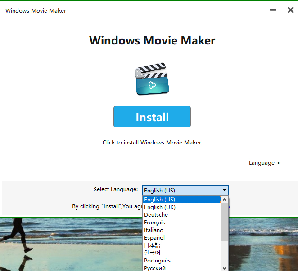Click the language list scroll-down arrow
Screen dimensions: 298x271
coord(225,268)
